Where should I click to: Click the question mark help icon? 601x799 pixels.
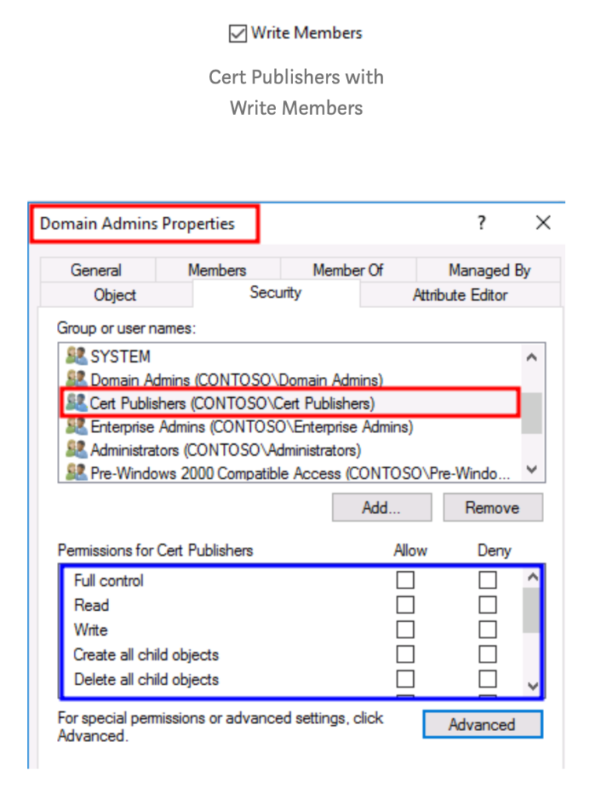click(x=482, y=223)
